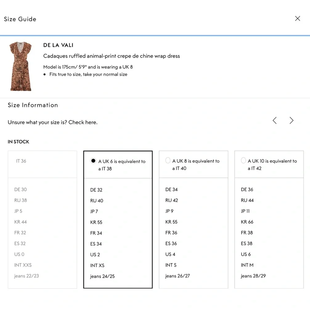
Task: Click 'A UK 6 is equivalent to a IT 38'
Action: point(122,165)
